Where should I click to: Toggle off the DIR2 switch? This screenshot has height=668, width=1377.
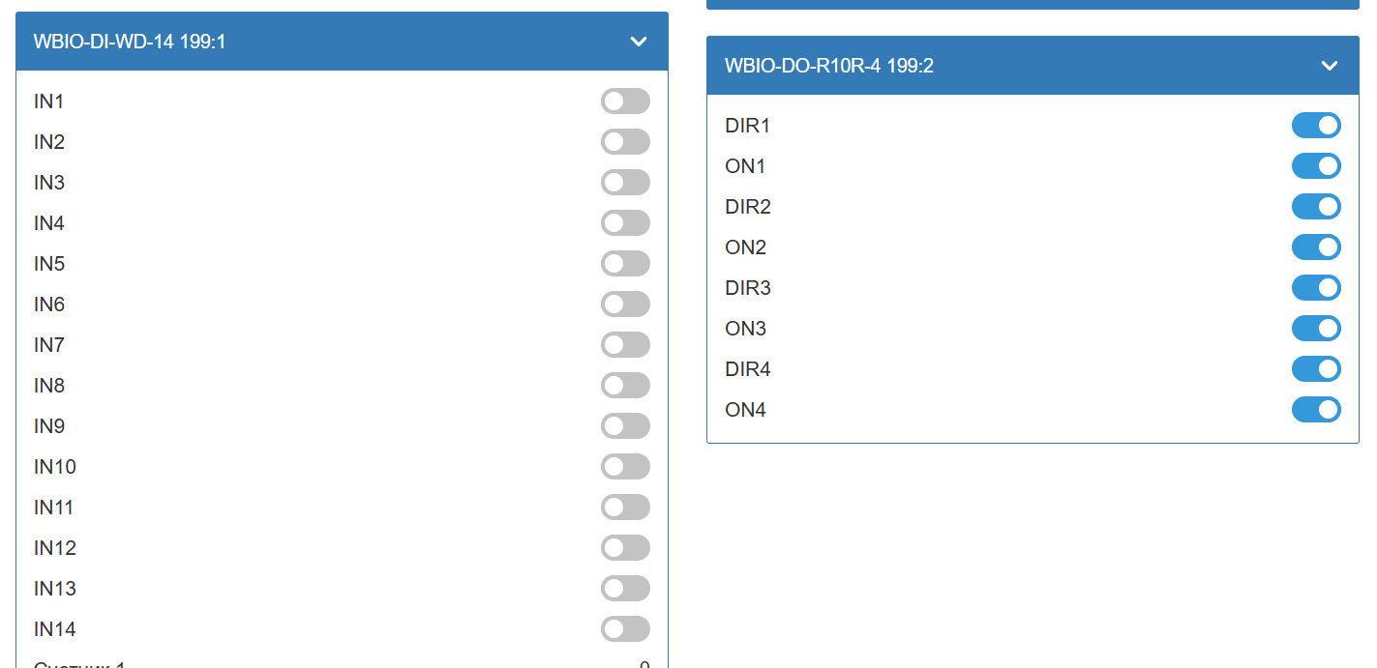click(1316, 207)
